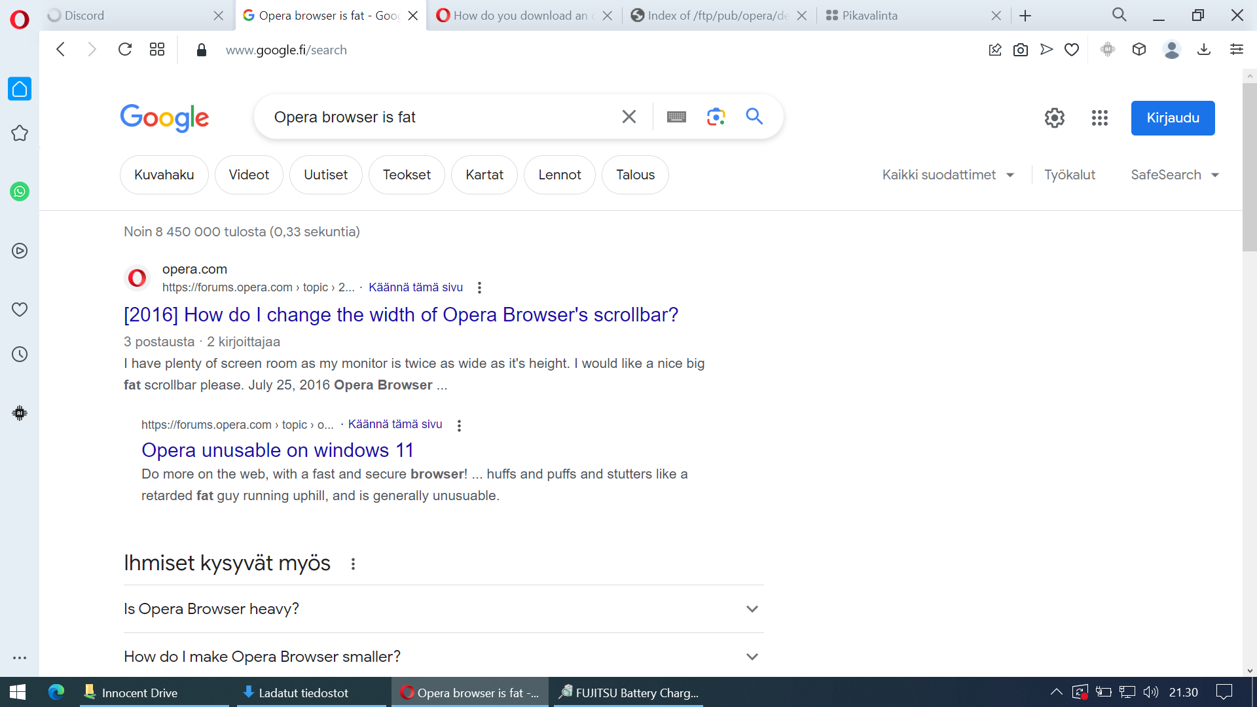The image size is (1257, 707).
Task: Open the Työkalut search tools
Action: (x=1070, y=175)
